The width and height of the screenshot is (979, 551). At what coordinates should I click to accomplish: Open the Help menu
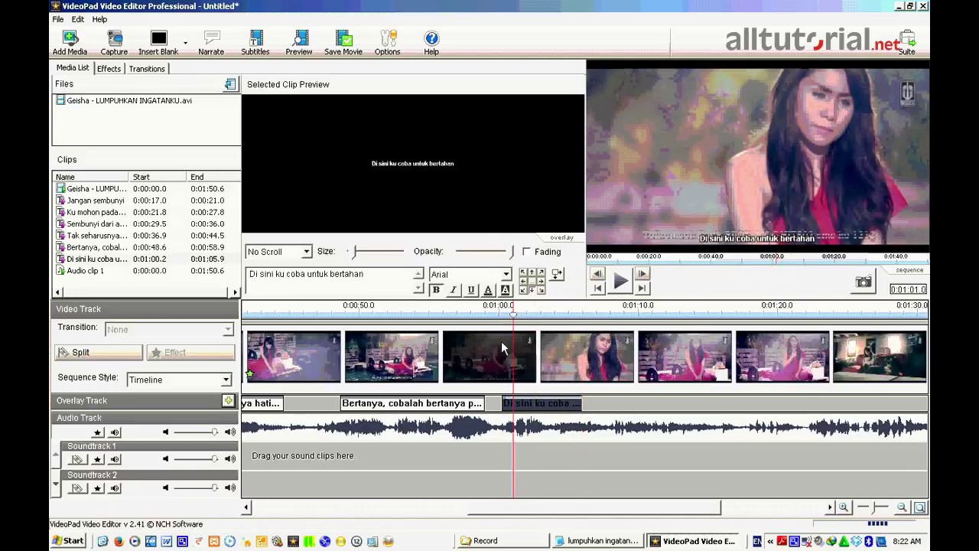point(99,19)
